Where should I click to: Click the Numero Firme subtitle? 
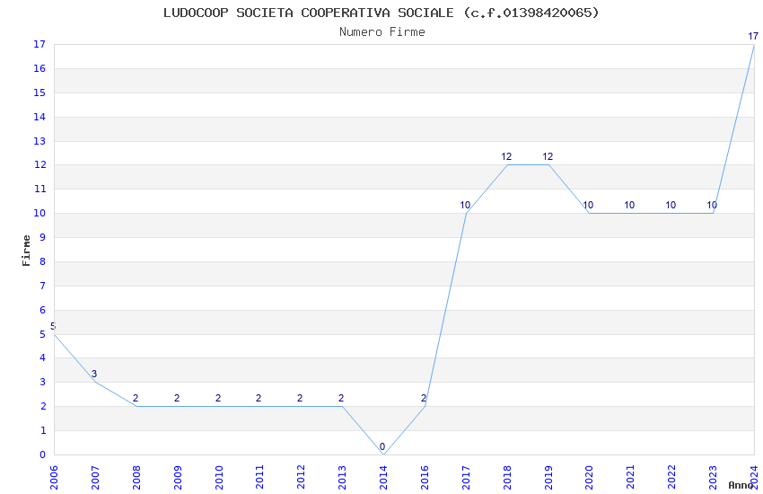tap(382, 32)
